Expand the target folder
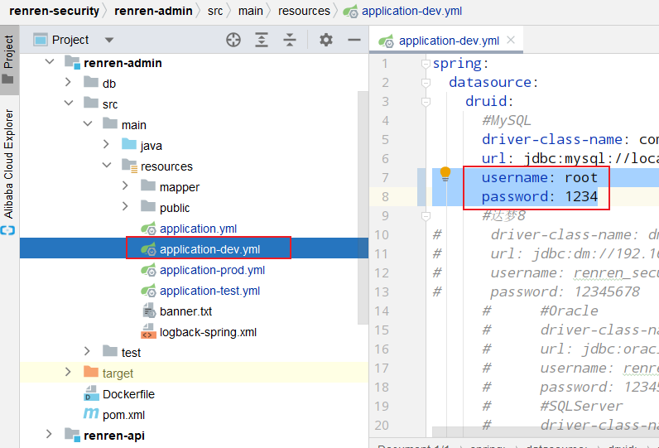 pyautogui.click(x=68, y=372)
